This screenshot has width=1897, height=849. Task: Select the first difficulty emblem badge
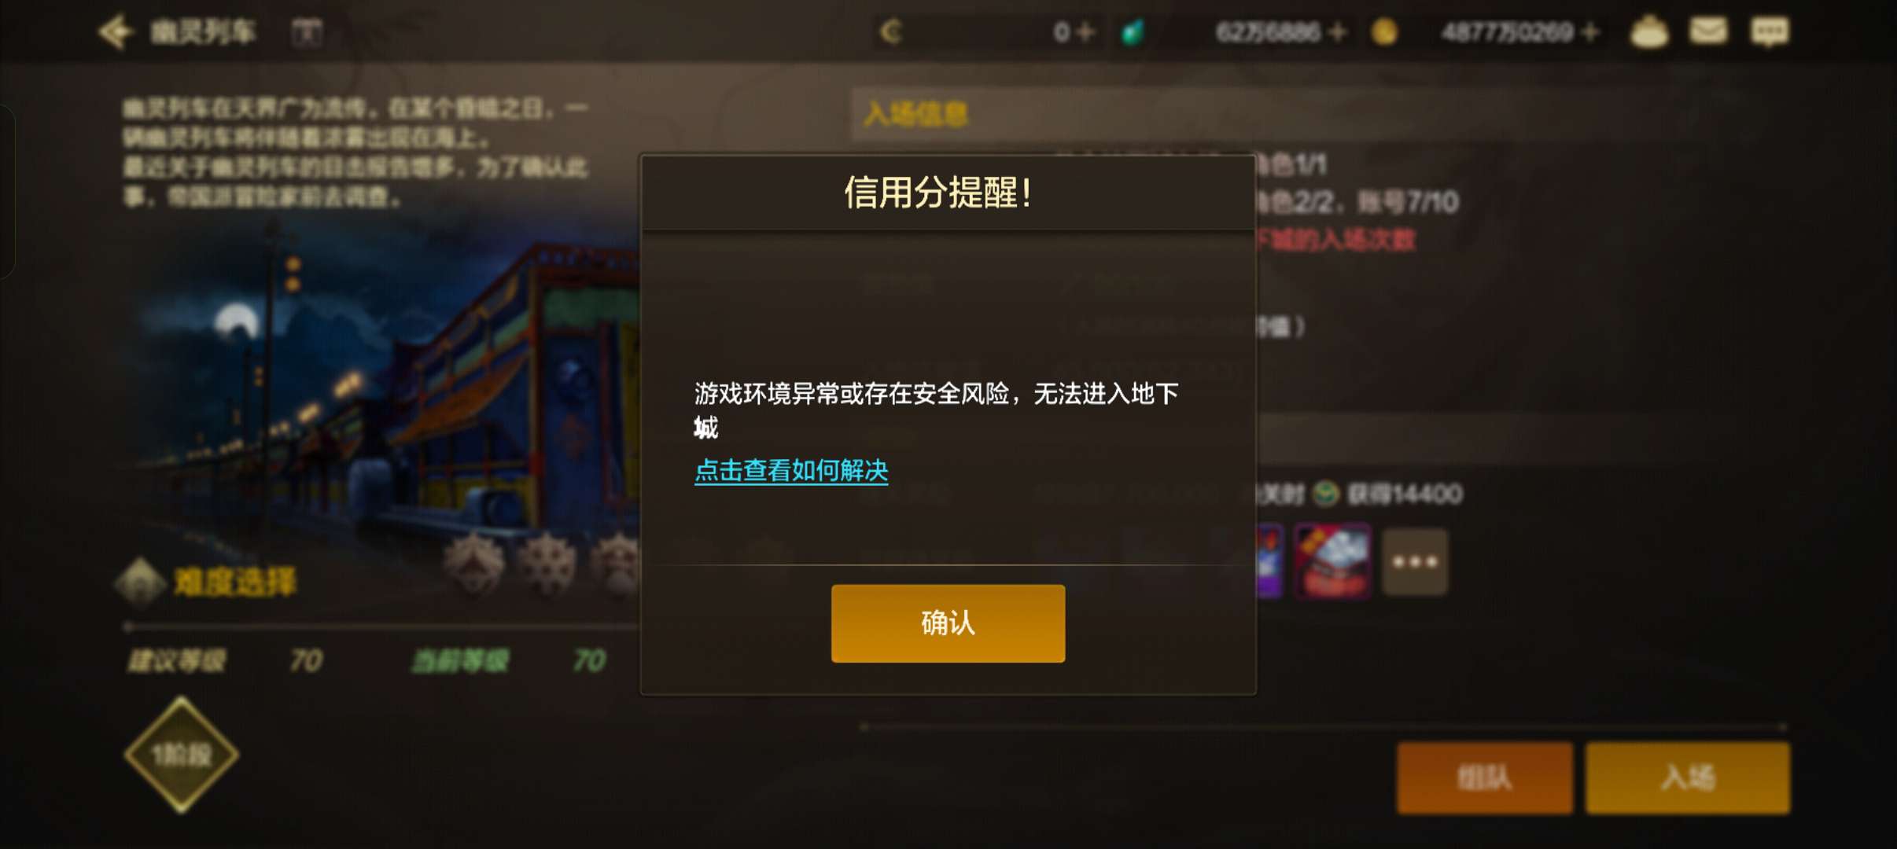tap(474, 563)
